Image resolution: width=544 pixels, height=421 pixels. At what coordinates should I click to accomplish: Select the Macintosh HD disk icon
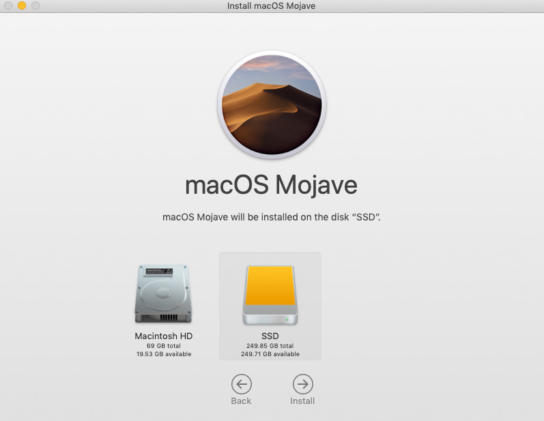[163, 294]
